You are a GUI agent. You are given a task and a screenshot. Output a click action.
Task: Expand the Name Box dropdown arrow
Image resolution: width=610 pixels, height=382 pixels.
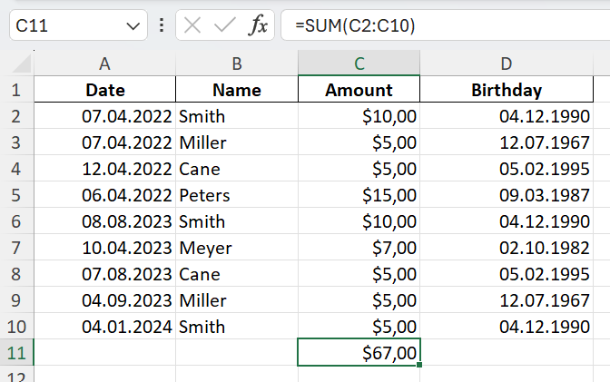pos(133,26)
